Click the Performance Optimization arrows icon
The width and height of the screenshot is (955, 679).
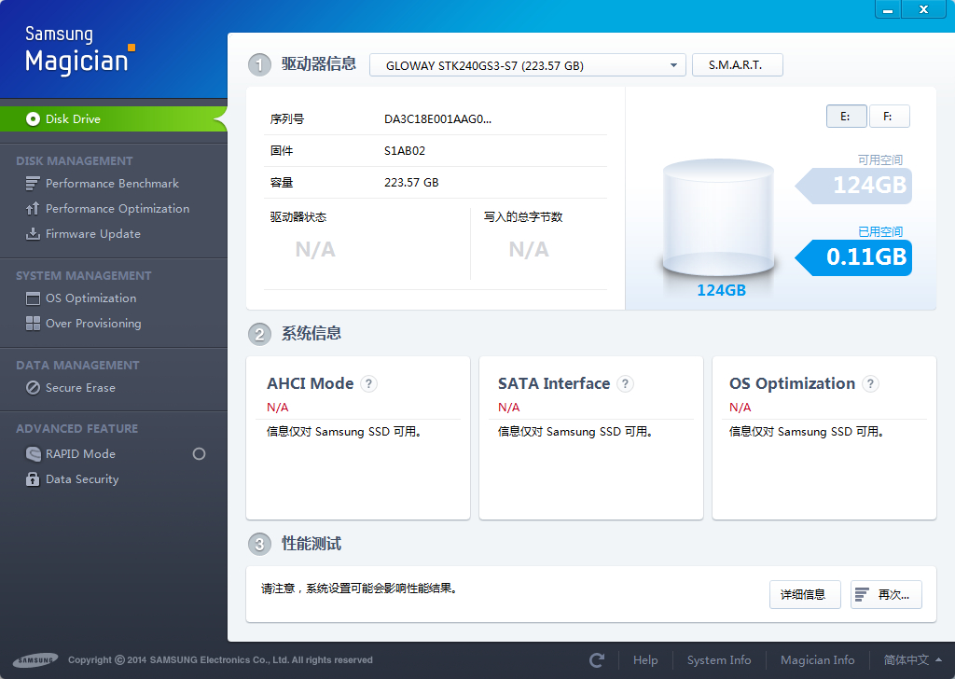click(33, 209)
